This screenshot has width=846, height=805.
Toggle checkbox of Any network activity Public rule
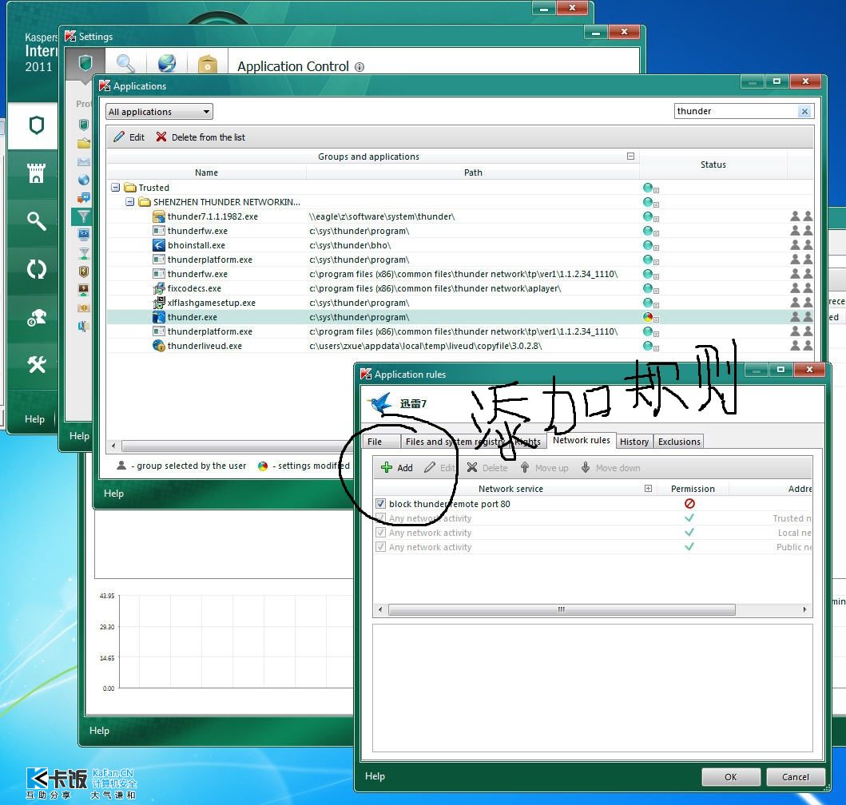point(380,547)
